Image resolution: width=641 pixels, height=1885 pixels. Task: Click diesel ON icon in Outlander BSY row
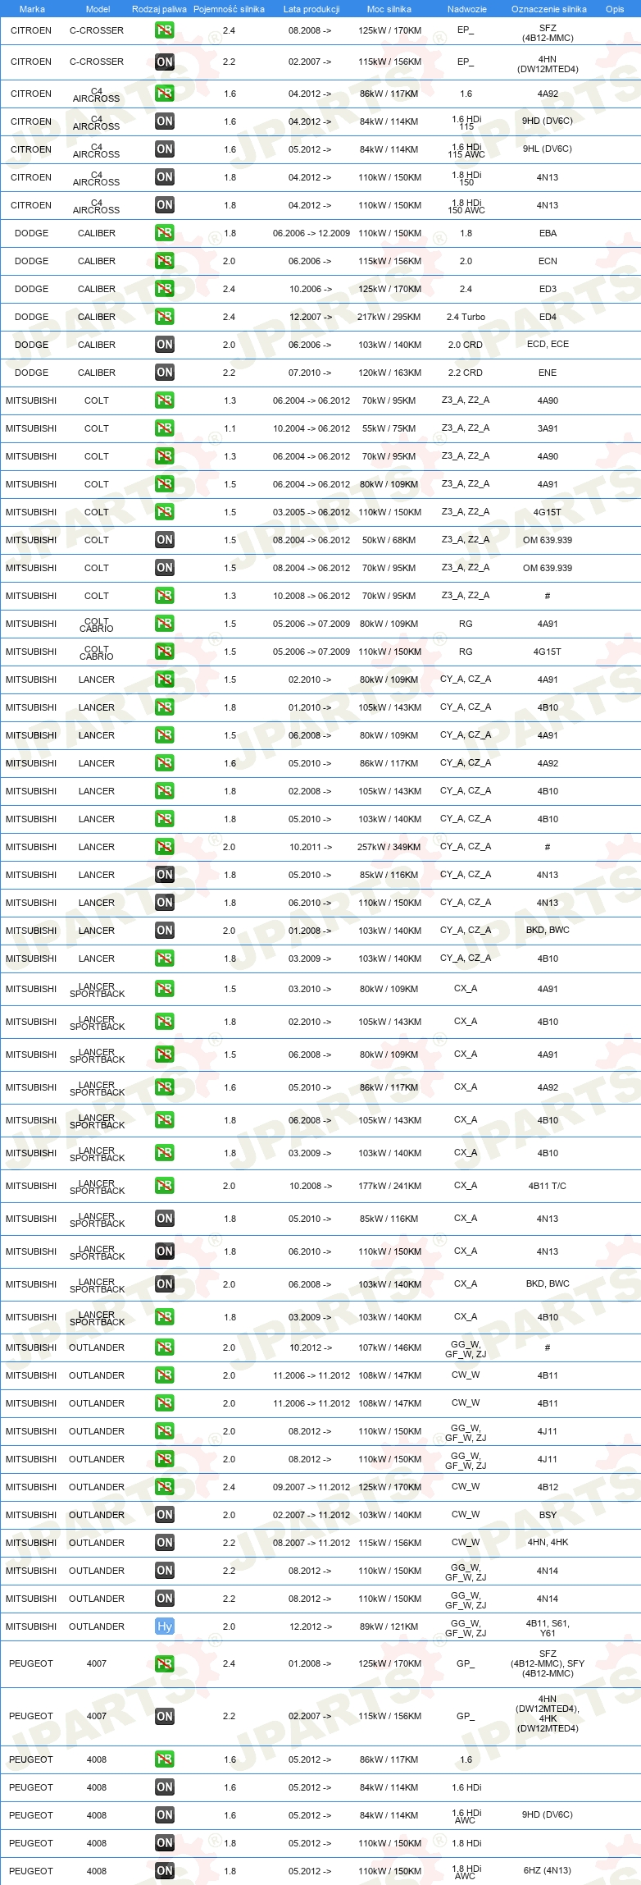point(165,1515)
